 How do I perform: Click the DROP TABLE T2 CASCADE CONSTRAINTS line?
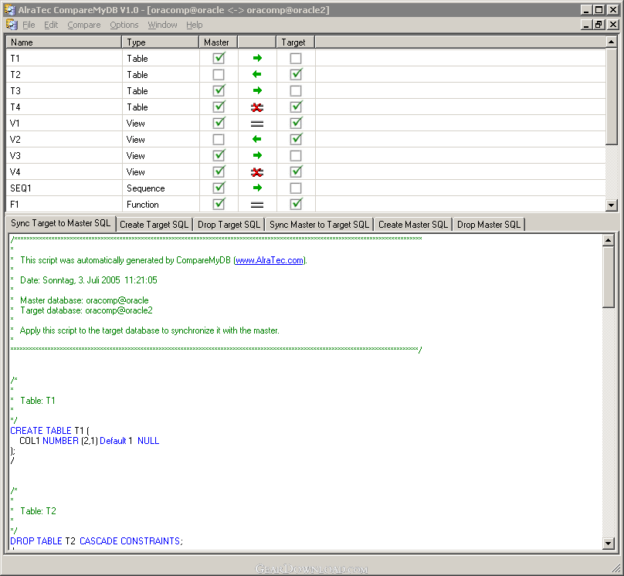tap(97, 541)
